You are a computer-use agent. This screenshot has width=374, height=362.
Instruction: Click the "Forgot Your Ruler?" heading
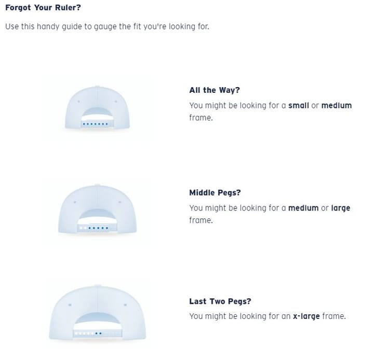[x=43, y=8]
